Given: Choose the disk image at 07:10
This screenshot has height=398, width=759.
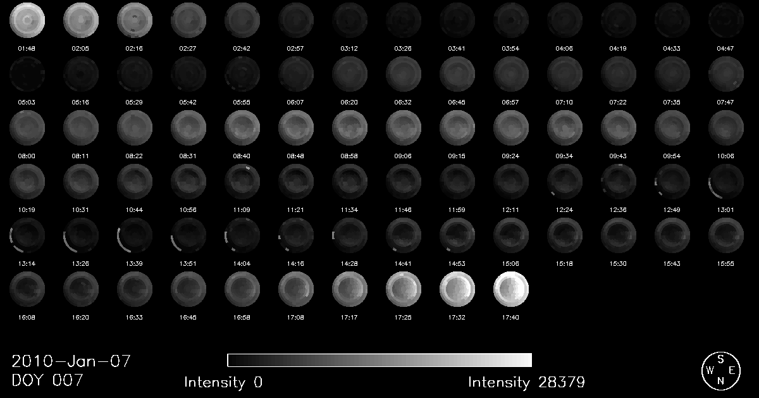Looking at the screenshot, I should pos(564,74).
